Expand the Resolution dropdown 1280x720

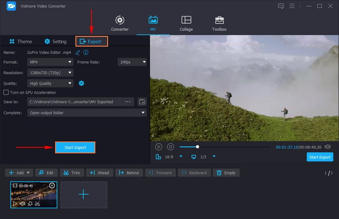point(50,72)
